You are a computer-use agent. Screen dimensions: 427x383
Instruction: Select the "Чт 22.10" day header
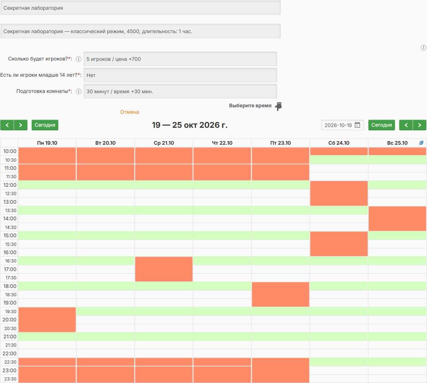pos(222,143)
